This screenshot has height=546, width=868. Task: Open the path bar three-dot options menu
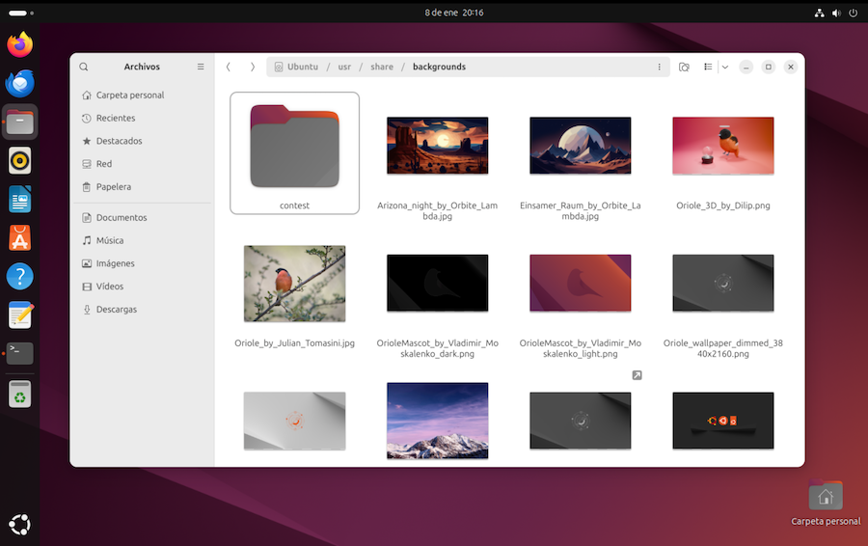[660, 68]
